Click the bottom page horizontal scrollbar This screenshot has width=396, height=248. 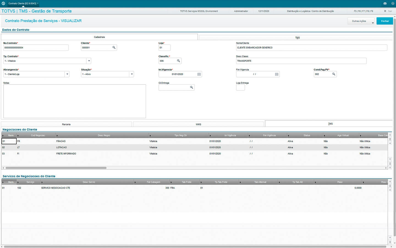(195, 246)
